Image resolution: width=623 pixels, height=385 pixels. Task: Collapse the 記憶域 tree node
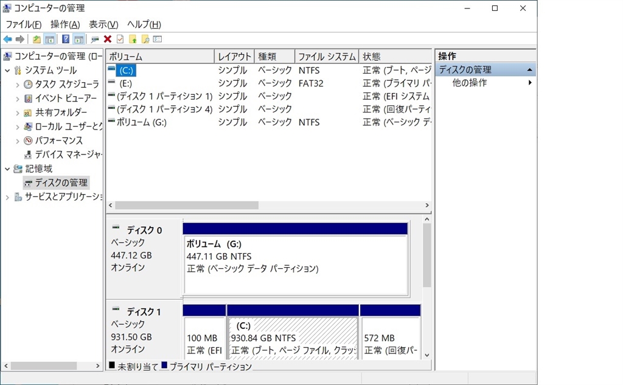coord(7,169)
